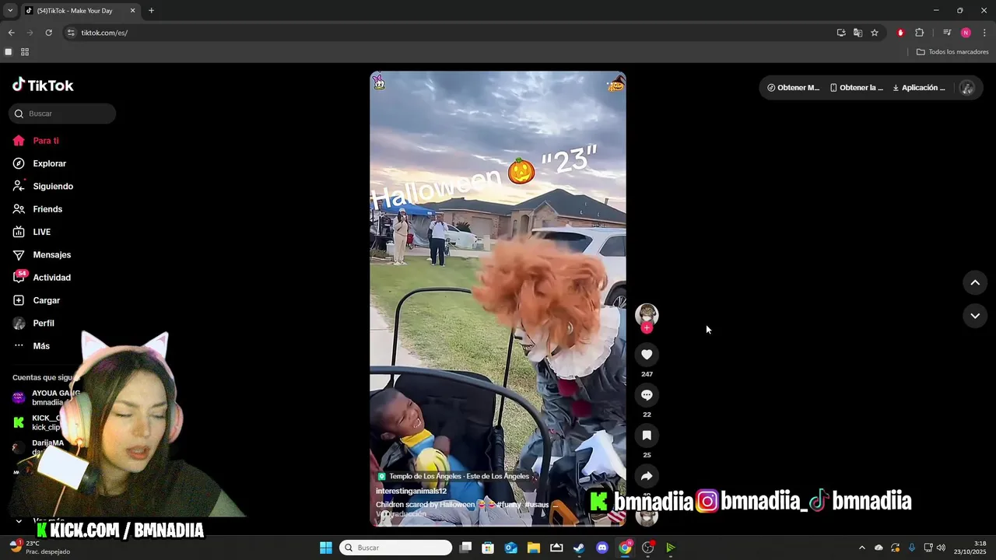Bookmark page with star icon

click(x=875, y=33)
